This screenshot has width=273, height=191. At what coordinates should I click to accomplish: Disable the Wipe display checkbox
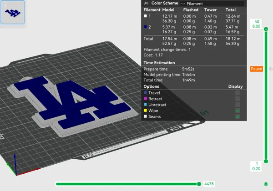(238, 111)
